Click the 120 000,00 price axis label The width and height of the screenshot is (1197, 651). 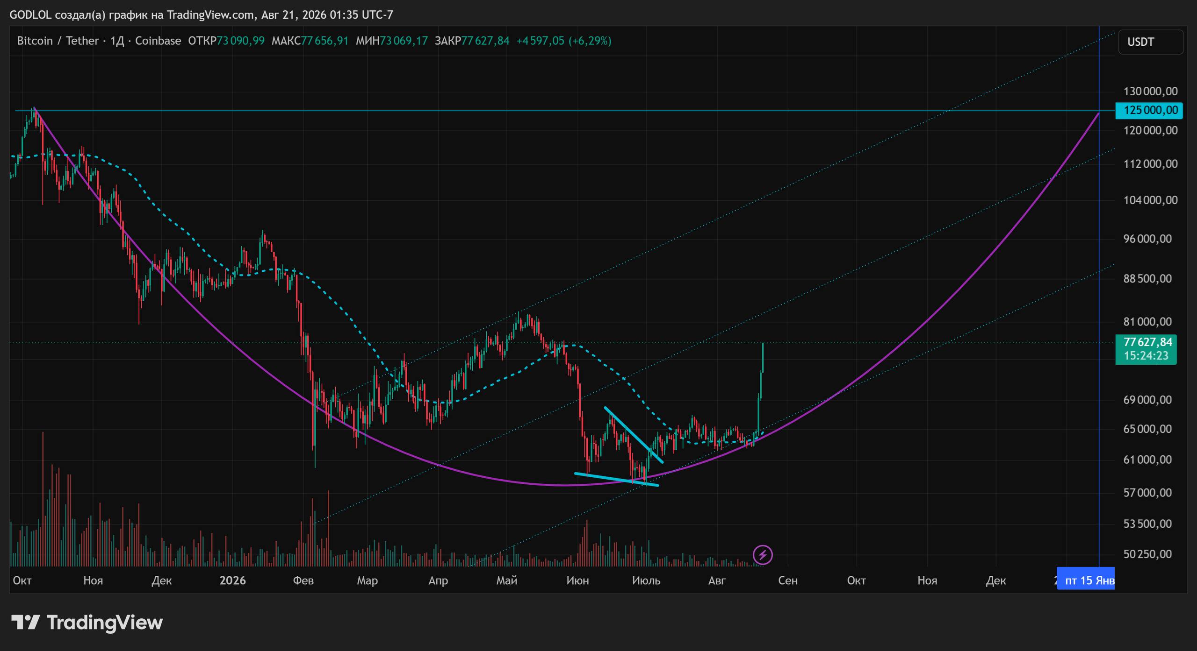coord(1151,130)
